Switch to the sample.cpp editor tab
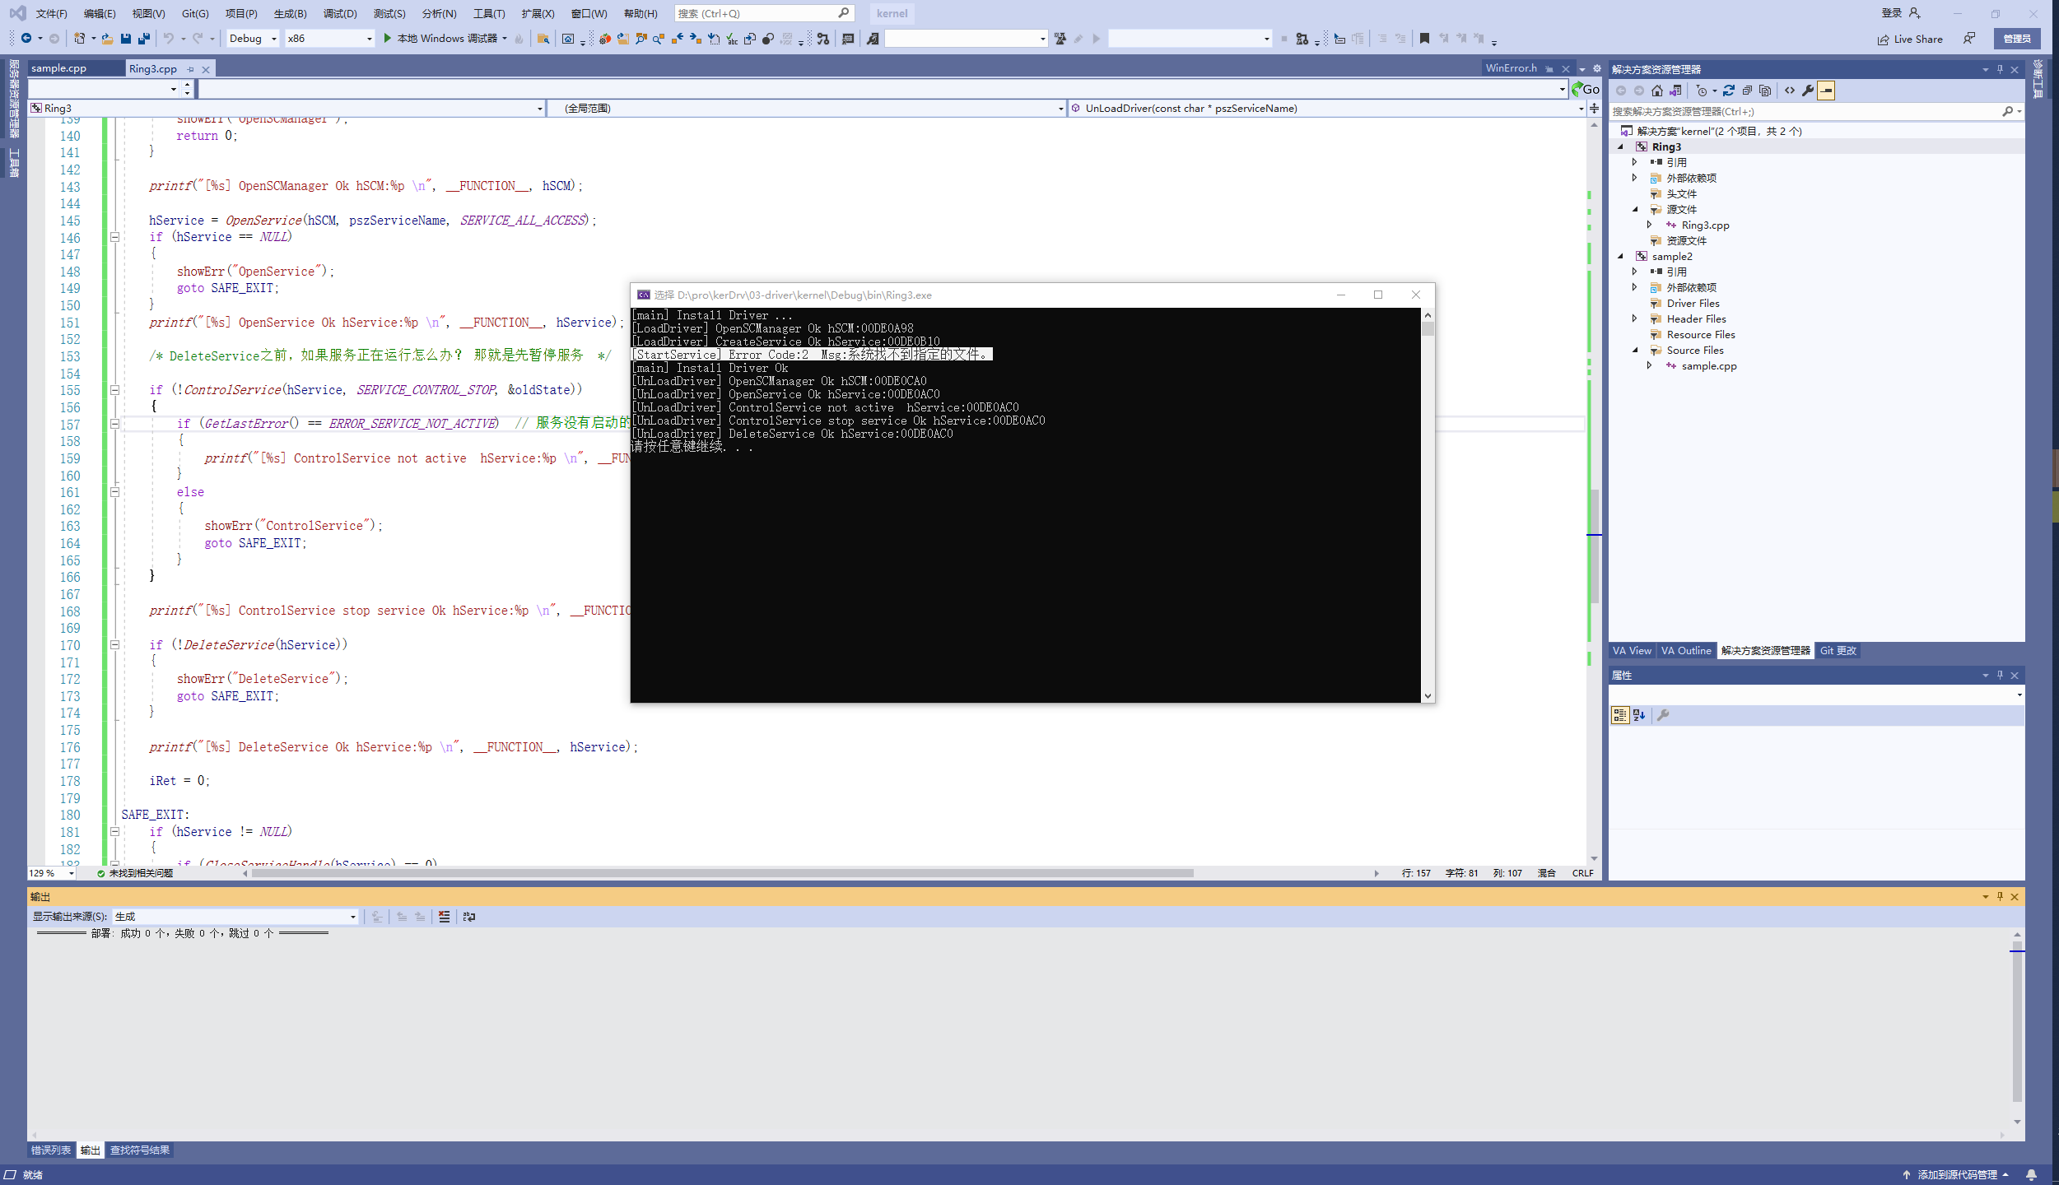 coord(59,68)
